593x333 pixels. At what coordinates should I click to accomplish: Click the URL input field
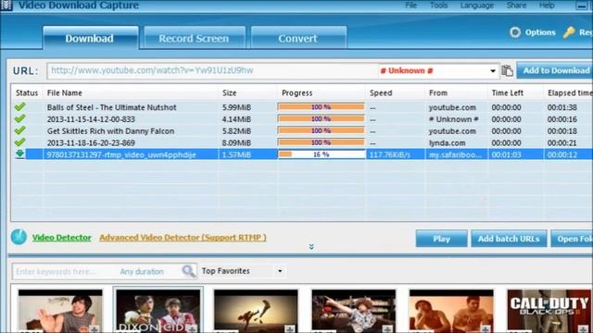(x=212, y=70)
